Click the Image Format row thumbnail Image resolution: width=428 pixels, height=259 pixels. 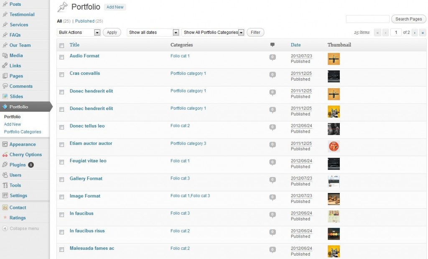[x=334, y=199]
